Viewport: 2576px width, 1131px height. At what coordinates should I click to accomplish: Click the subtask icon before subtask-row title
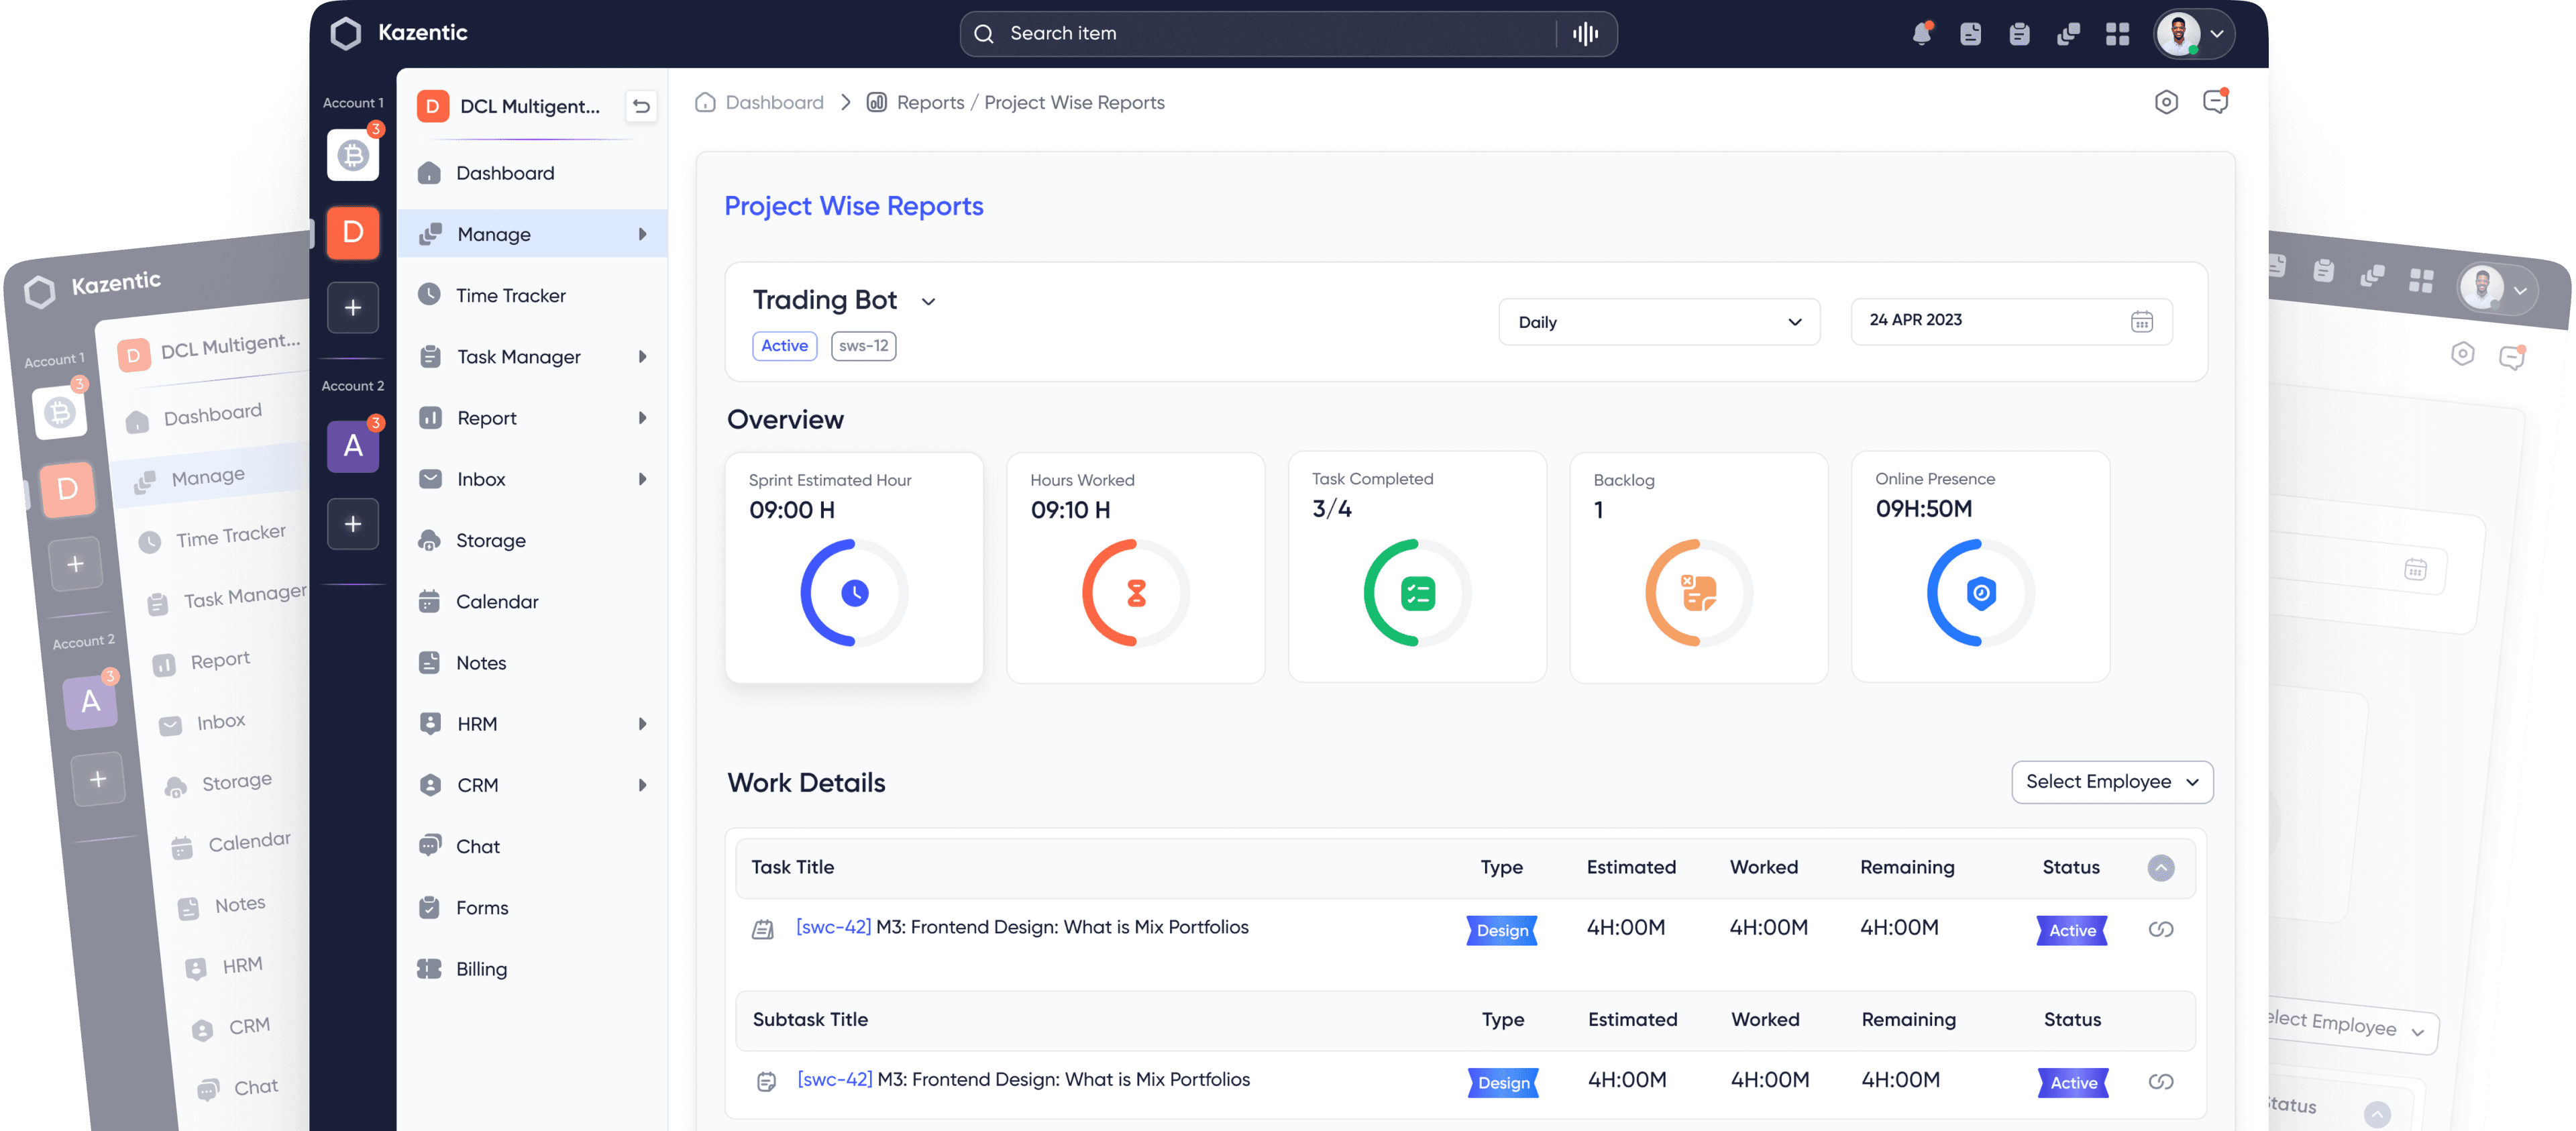tap(766, 1082)
